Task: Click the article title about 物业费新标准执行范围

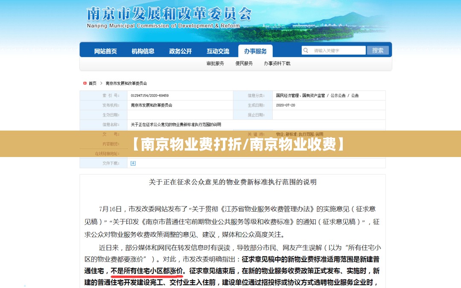Action: 233,182
